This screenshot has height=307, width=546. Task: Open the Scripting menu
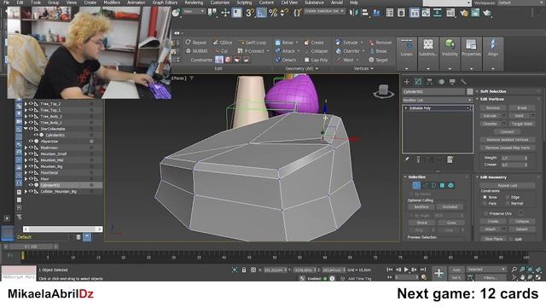[x=244, y=3]
